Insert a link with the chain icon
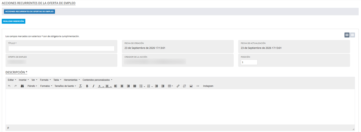Viewport: 361px width, 132px height. pyautogui.click(x=178, y=86)
